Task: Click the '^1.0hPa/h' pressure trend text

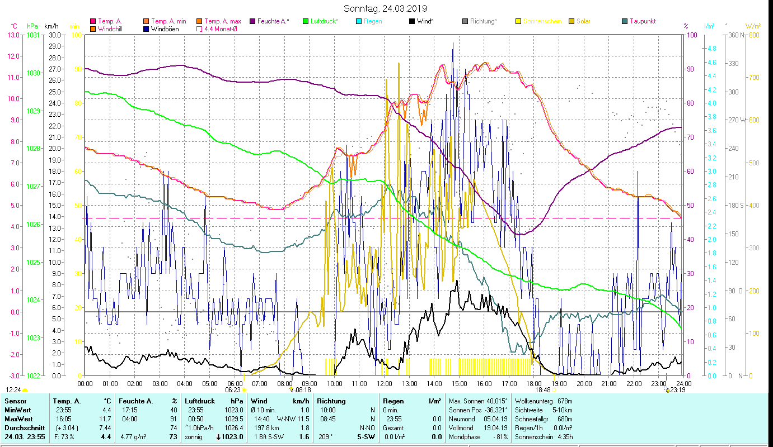Action: point(200,428)
